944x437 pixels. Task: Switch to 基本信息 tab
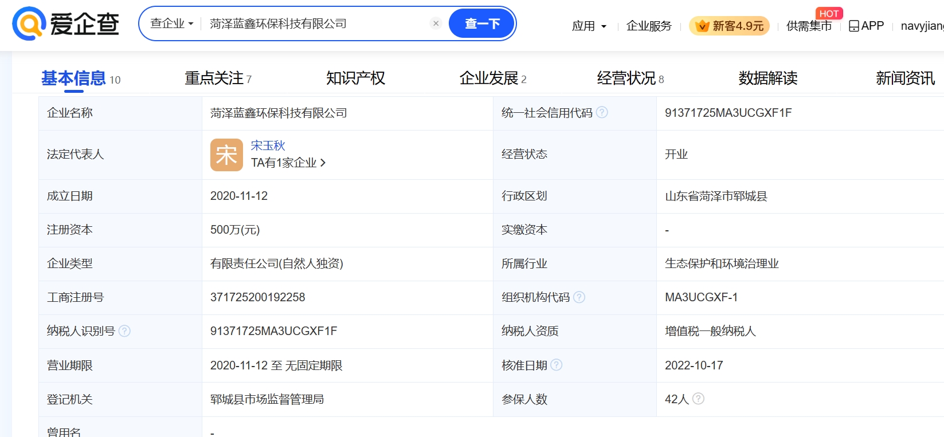[x=81, y=78]
